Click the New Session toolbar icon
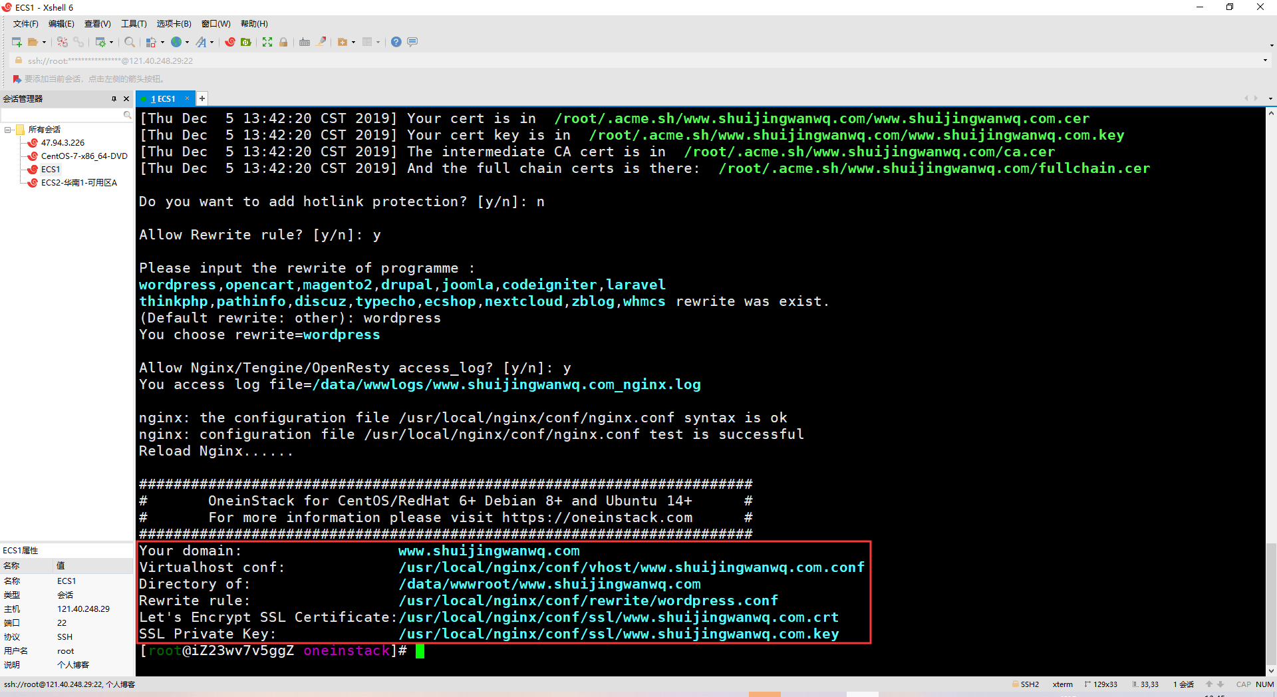The height and width of the screenshot is (697, 1277). (17, 42)
